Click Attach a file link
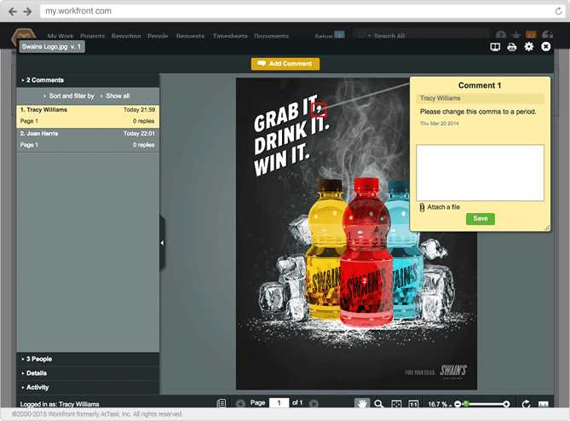This screenshot has width=570, height=421. pos(443,207)
